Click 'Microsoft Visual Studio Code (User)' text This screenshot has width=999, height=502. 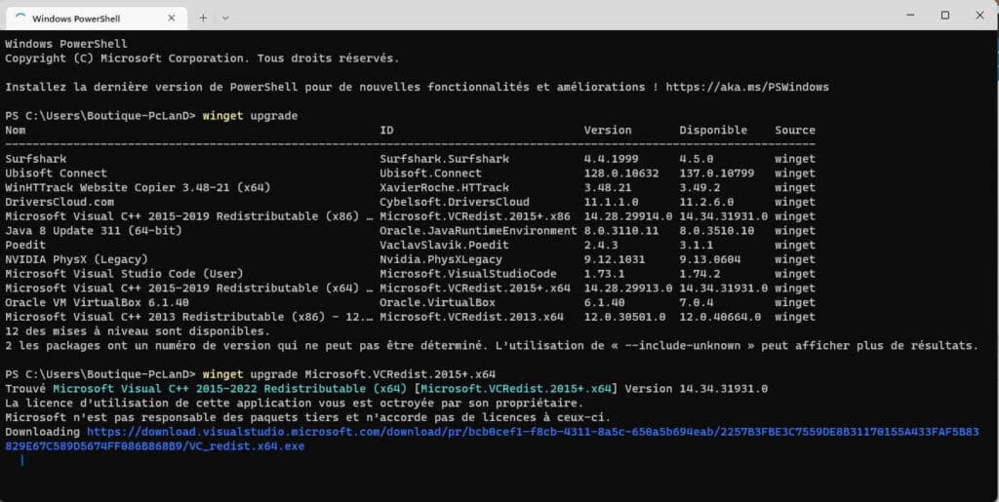tap(124, 274)
